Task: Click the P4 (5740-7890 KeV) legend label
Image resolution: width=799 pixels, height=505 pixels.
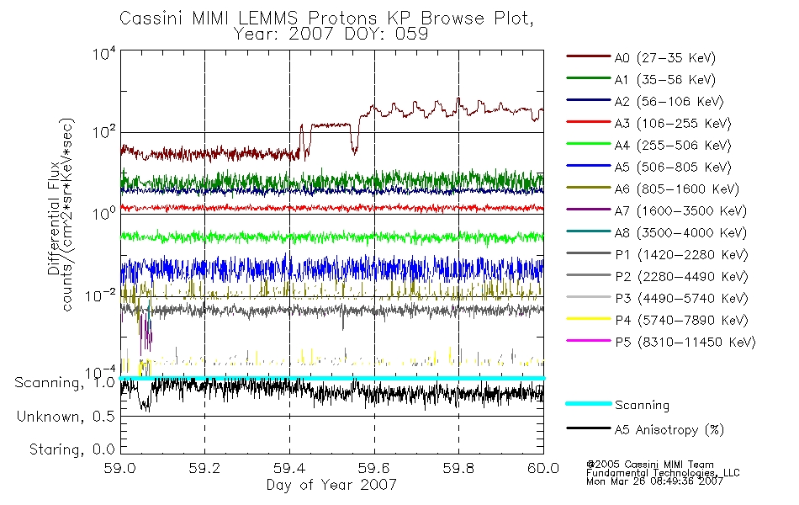Action: point(681,321)
